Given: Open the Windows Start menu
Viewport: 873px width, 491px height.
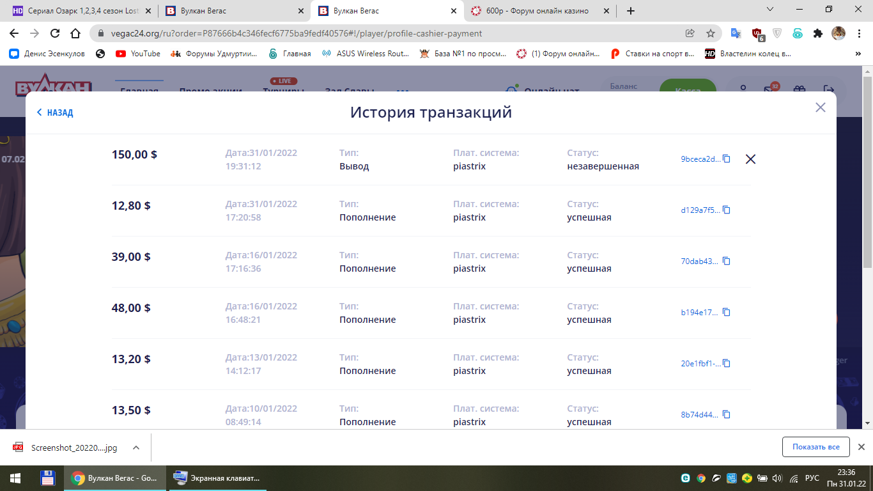Looking at the screenshot, I should point(15,478).
